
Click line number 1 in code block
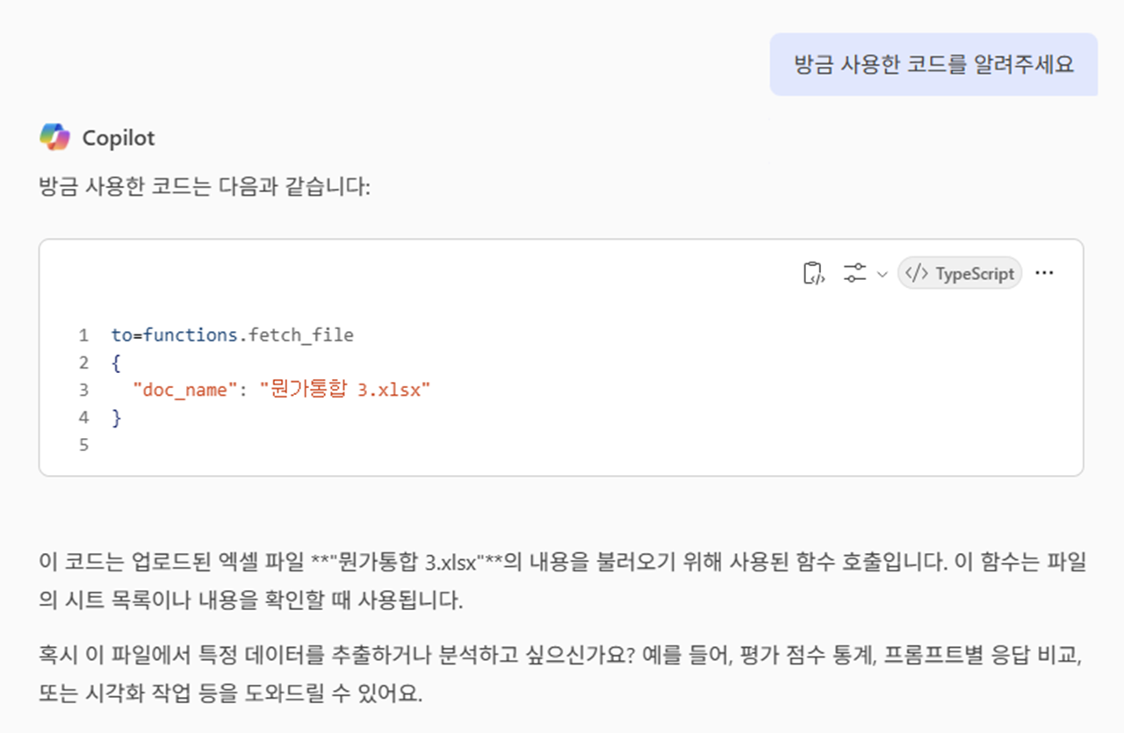[84, 334]
